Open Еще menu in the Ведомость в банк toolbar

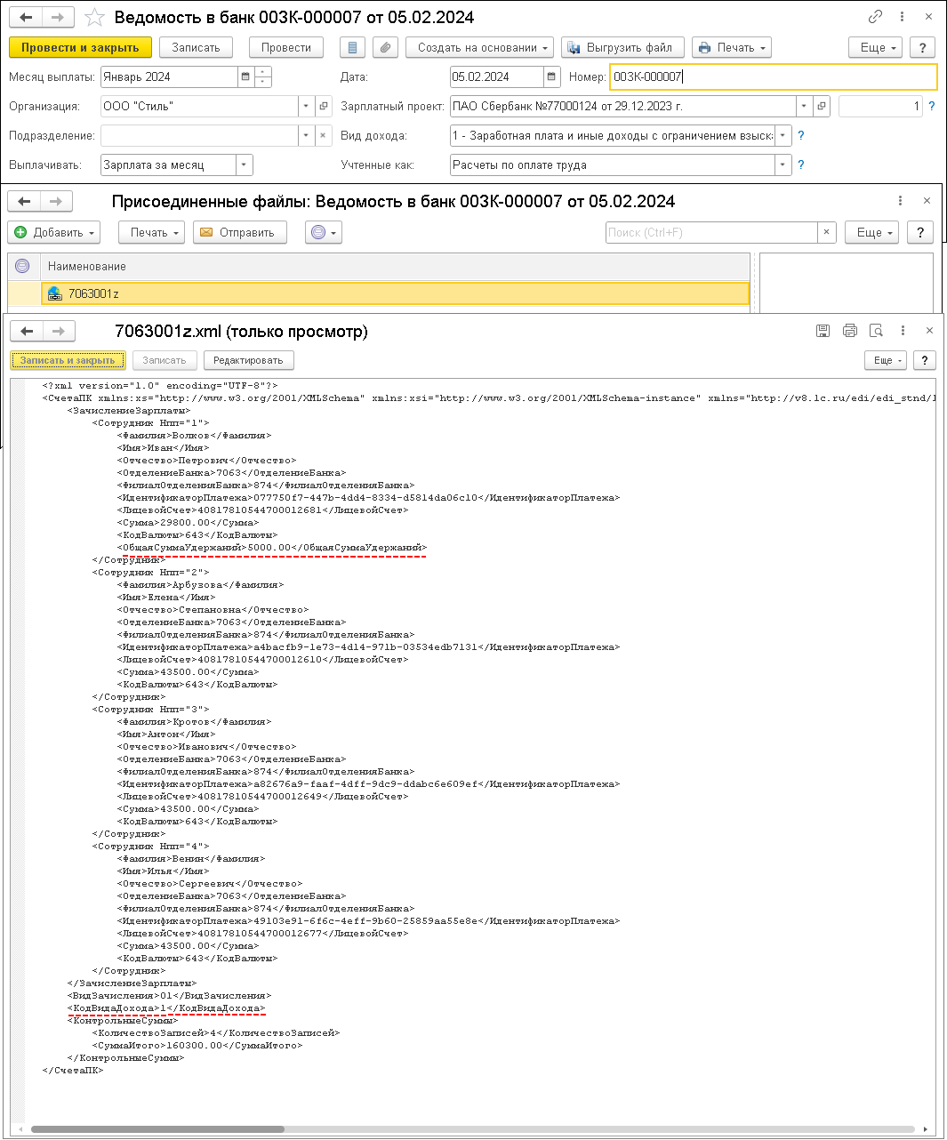pos(876,47)
